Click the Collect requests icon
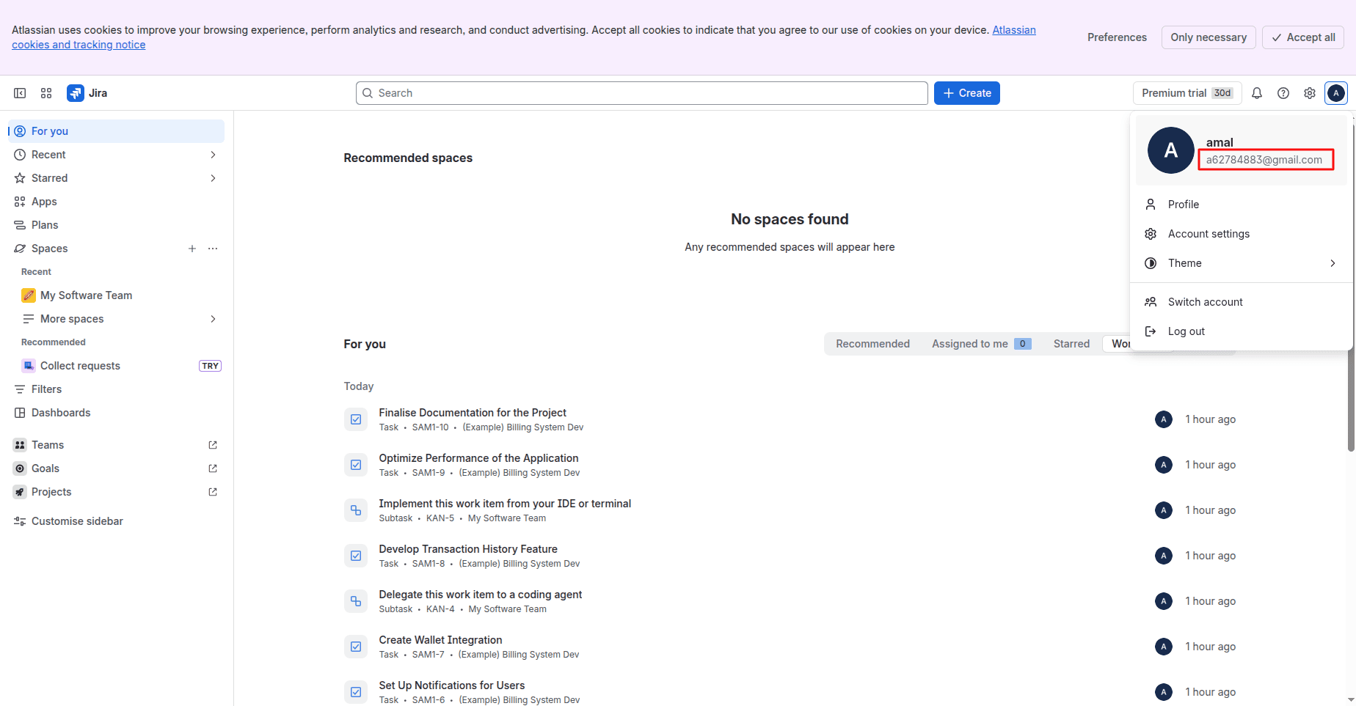This screenshot has width=1356, height=706. click(x=29, y=366)
